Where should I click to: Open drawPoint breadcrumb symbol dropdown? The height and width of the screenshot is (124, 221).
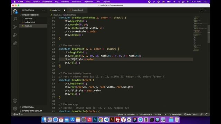coord(70,15)
